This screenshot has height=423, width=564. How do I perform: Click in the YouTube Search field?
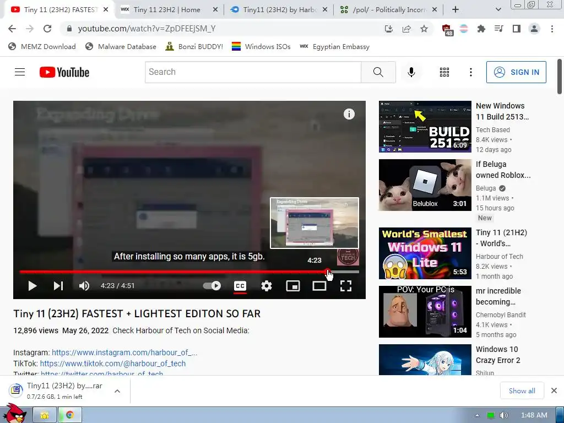coord(253,72)
